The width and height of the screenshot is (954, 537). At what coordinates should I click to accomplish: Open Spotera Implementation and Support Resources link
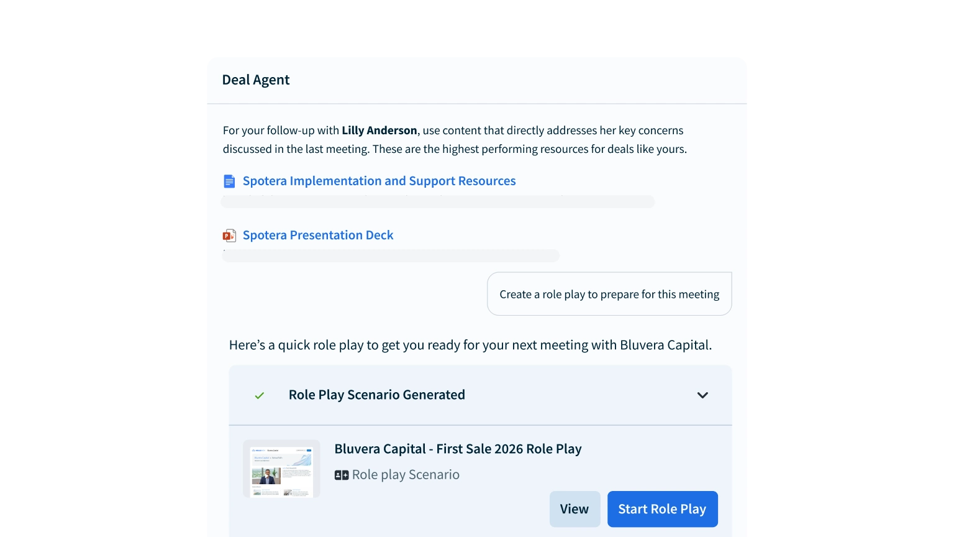click(379, 181)
